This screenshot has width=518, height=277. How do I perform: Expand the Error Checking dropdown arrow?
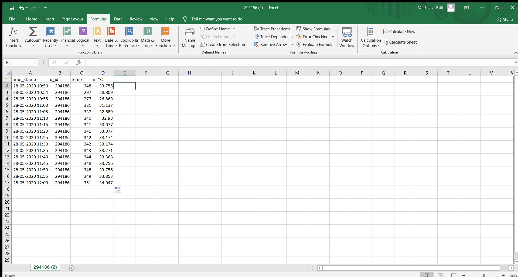click(333, 37)
